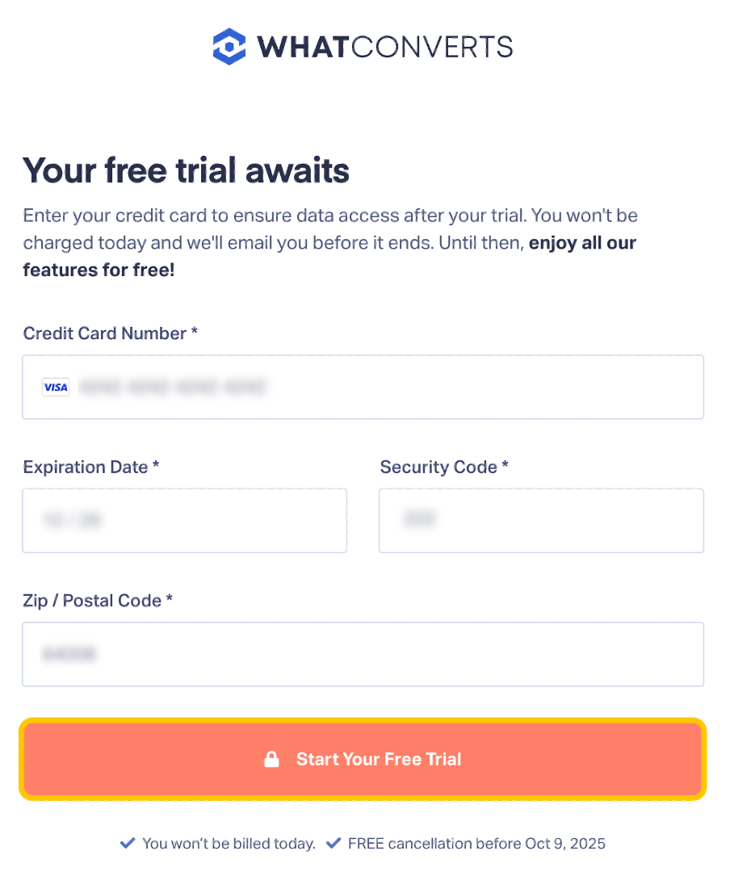Viewport: 730px width, 872px height.
Task: Click the "Credit Card Number" label
Action: [x=105, y=333]
